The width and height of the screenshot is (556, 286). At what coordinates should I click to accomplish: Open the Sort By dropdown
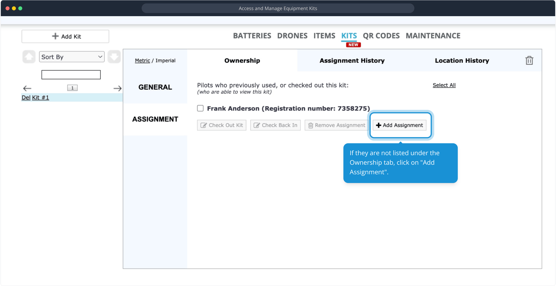72,57
